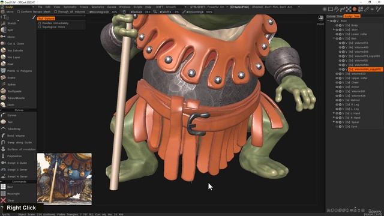
Task: Click the Clear command red X
Action: [x=3, y=200]
